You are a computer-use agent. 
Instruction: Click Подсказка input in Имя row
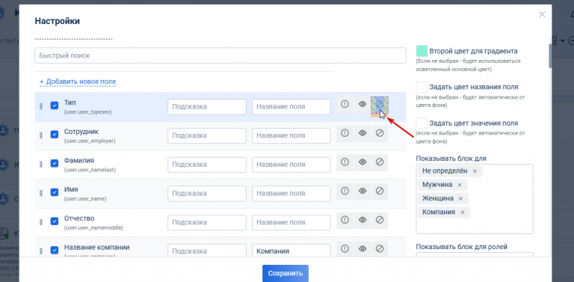(207, 194)
